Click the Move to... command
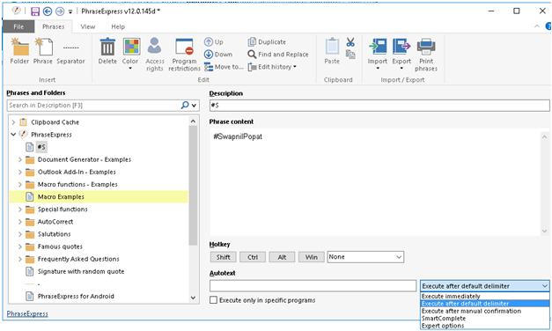The image size is (552, 331). pos(224,67)
